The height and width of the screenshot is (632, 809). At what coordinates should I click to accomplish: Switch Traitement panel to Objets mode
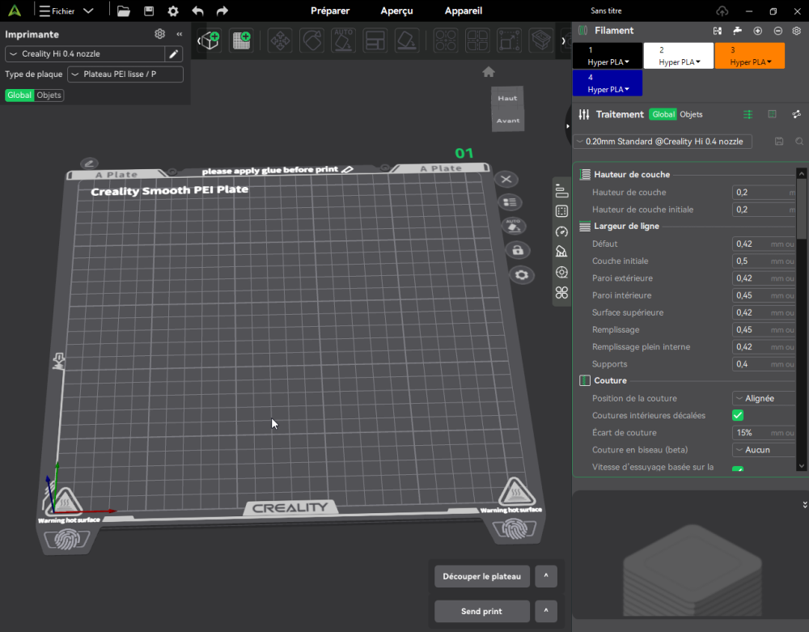pyautogui.click(x=691, y=115)
